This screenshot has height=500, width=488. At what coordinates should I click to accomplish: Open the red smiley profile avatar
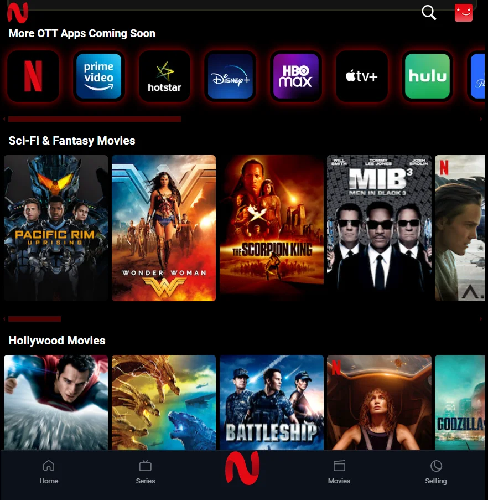coord(464,13)
